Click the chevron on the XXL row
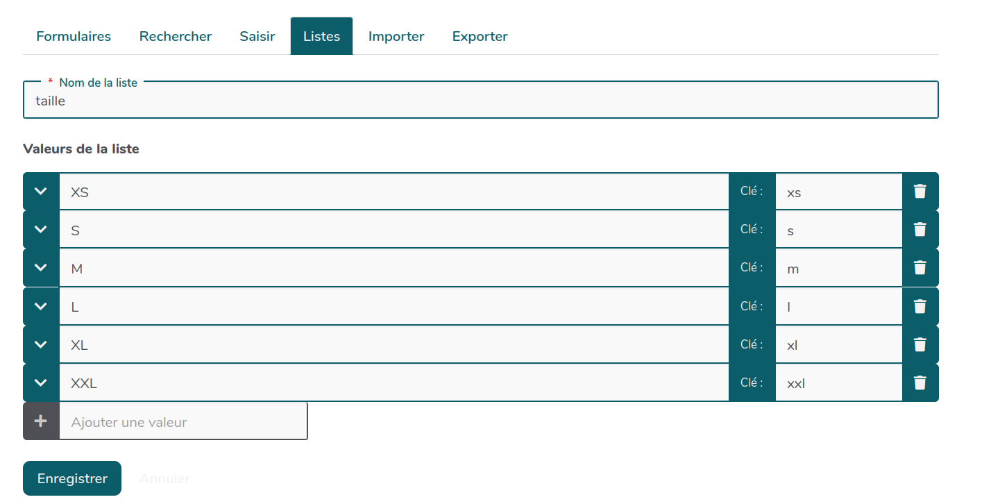 point(41,383)
